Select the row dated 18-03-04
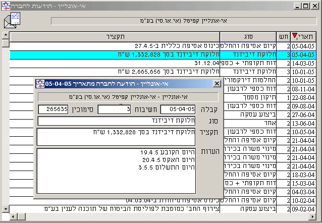The image size is (322, 223). (x=270, y=175)
